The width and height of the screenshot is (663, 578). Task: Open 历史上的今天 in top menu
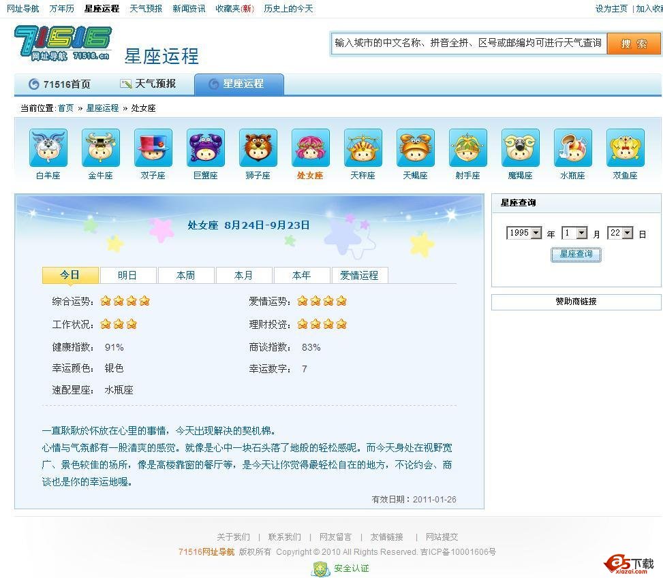coord(288,8)
